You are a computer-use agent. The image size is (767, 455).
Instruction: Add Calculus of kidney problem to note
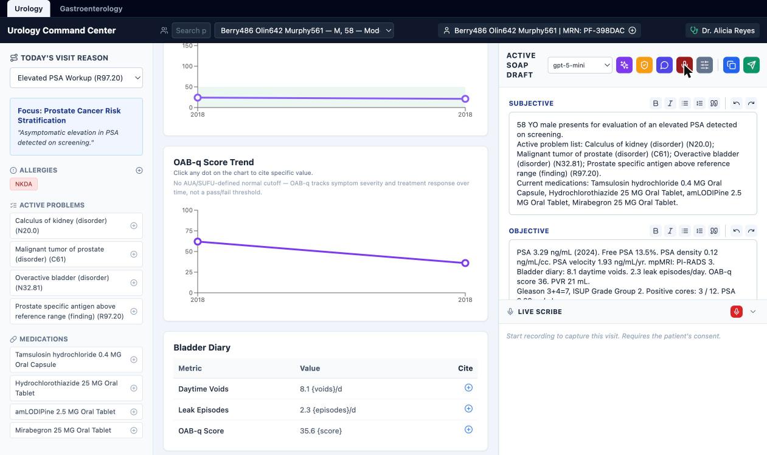click(134, 226)
